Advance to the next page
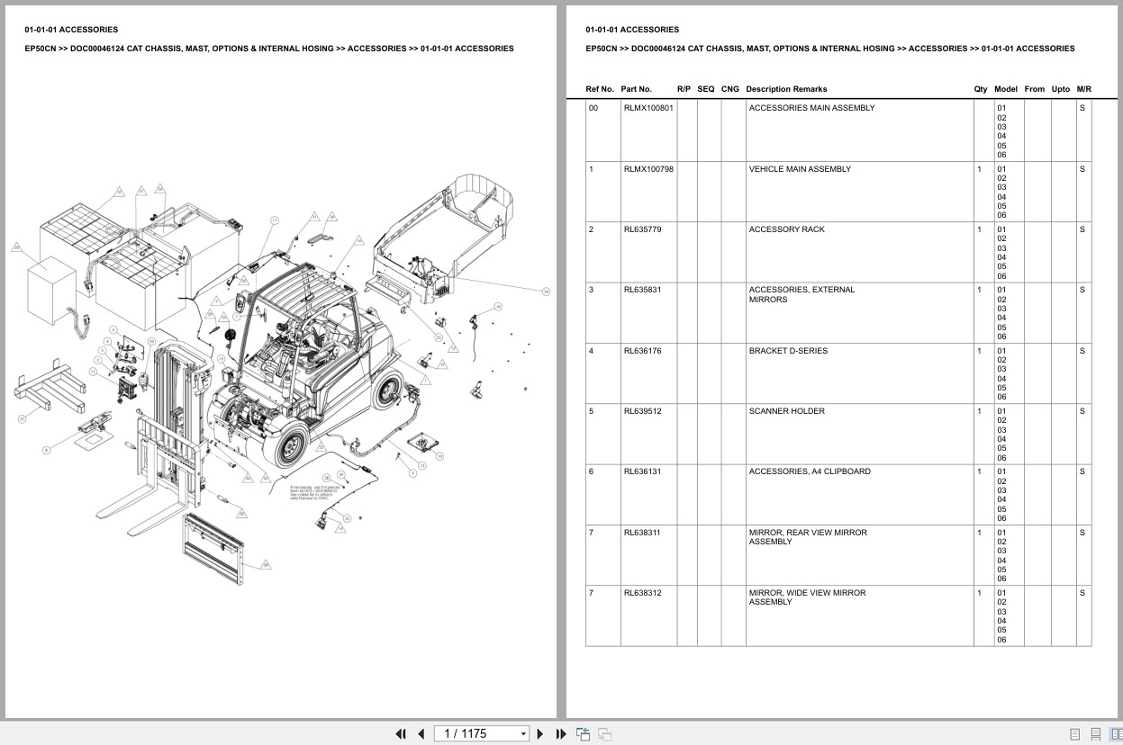 coord(539,734)
